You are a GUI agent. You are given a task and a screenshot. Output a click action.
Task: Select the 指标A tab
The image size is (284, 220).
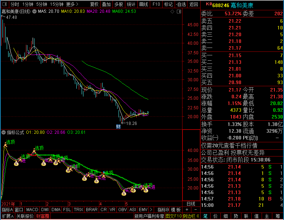[7, 210]
